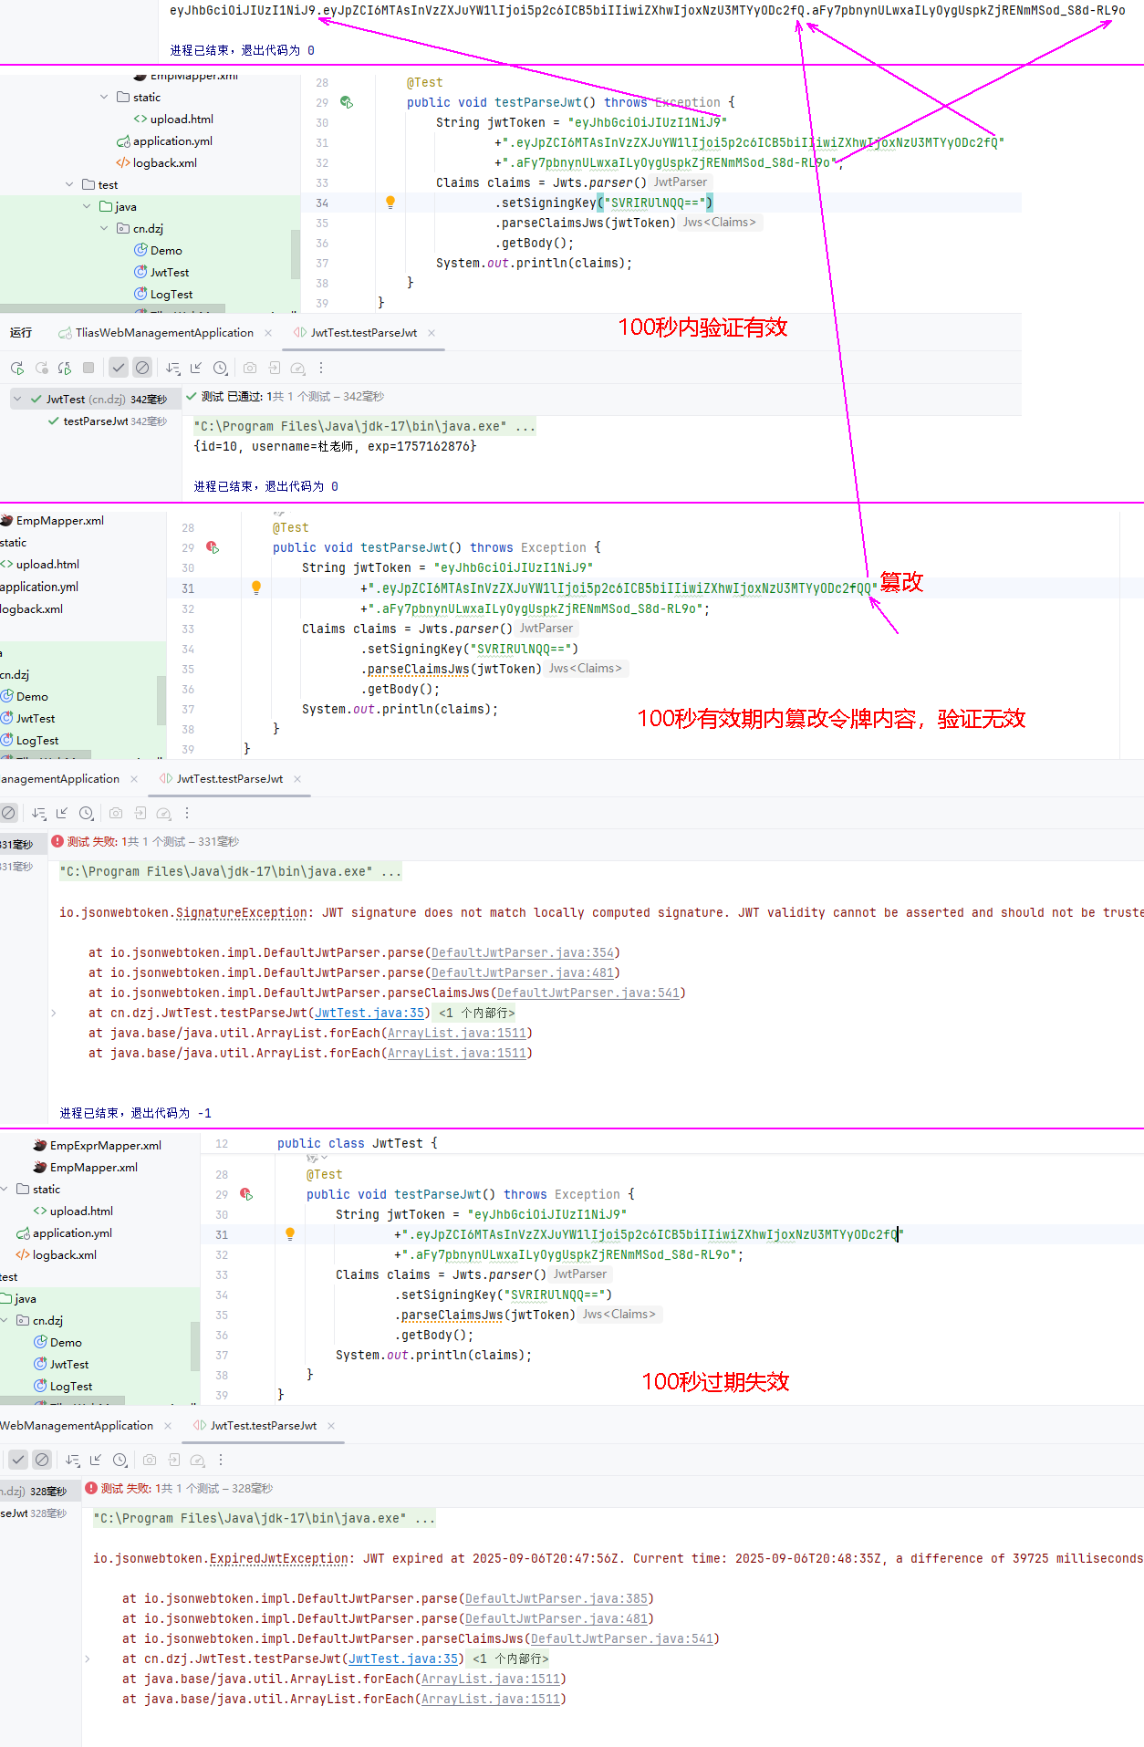Toggle Show Passed in the 342ms run toolbar

pyautogui.click(x=119, y=369)
